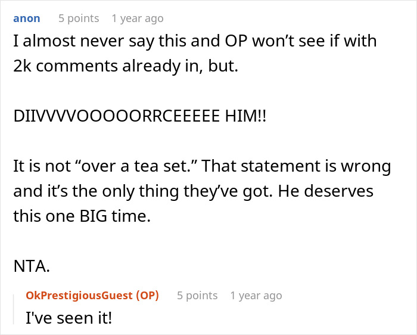Viewport: 417px width, 335px height.
Task: Click anon's 5 points score
Action: (79, 18)
